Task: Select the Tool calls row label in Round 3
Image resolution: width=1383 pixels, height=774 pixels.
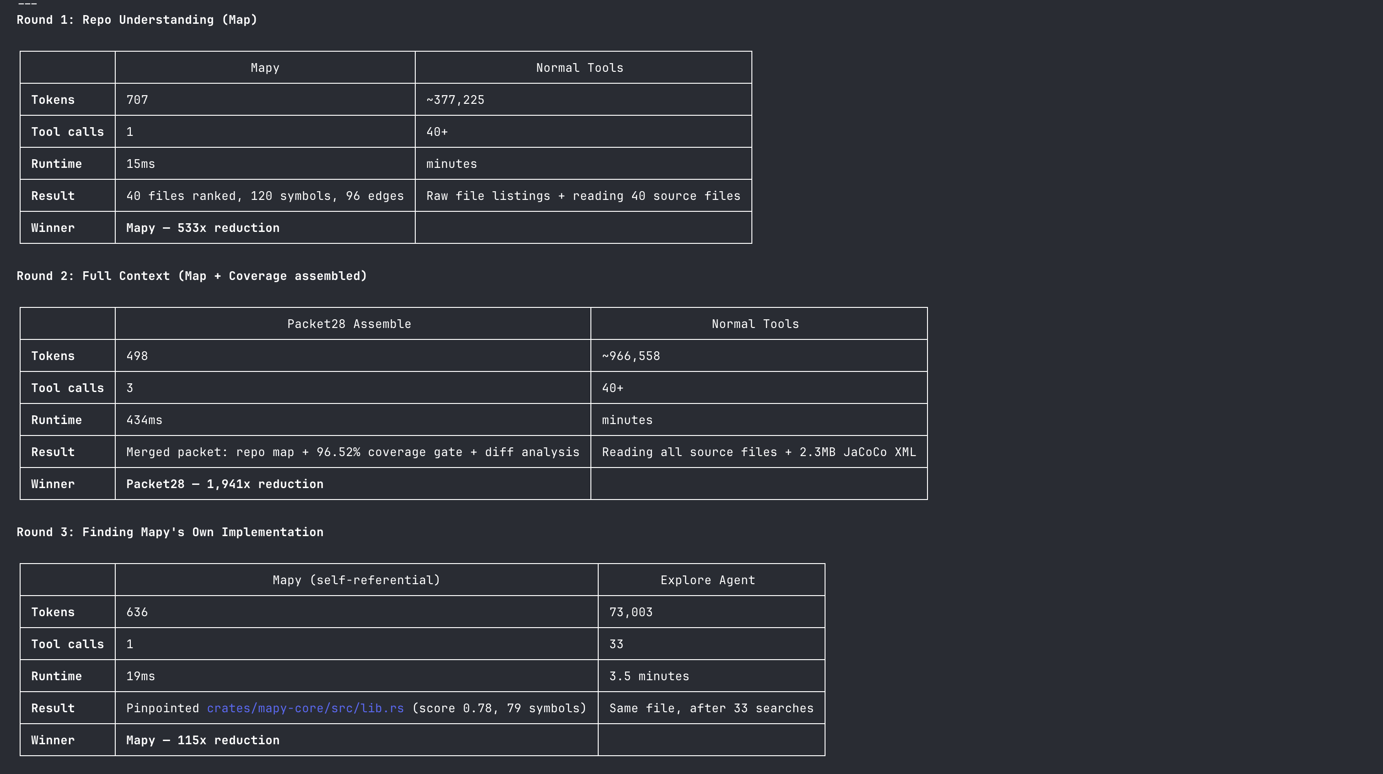Action: tap(67, 644)
